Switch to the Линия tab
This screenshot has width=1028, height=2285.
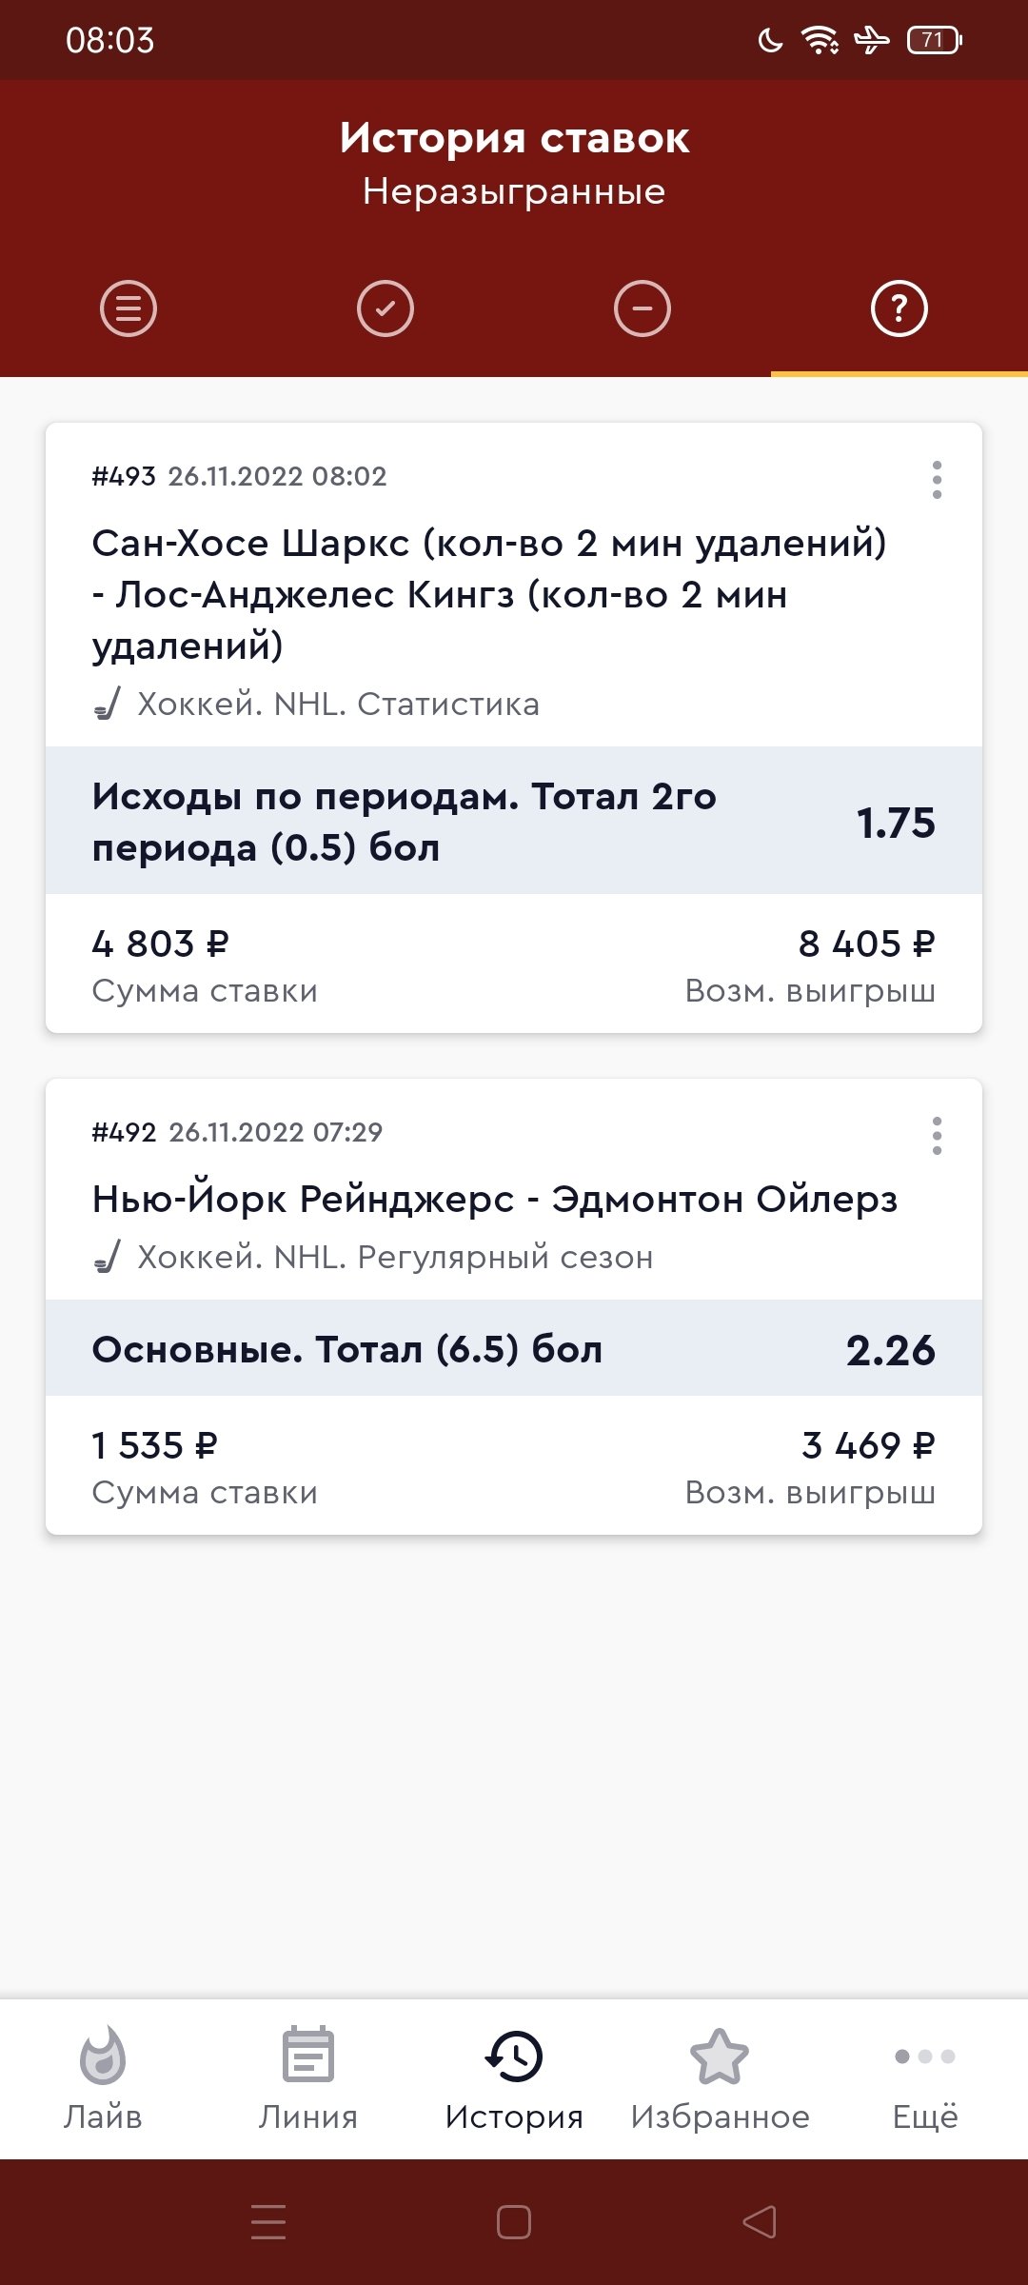coord(308,2078)
